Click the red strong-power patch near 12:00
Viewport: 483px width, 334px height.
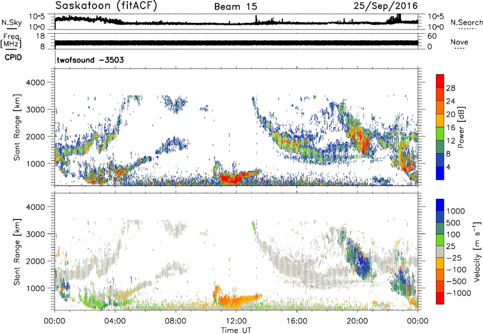232,178
